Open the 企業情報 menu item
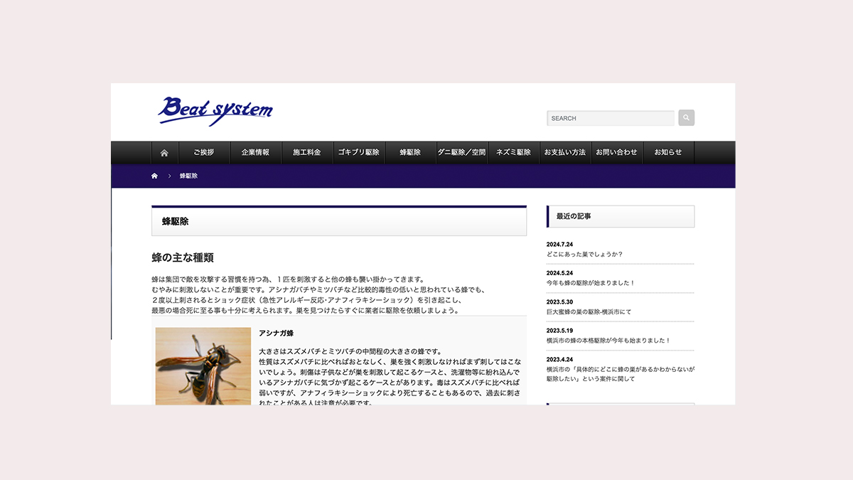The height and width of the screenshot is (480, 853). point(255,153)
